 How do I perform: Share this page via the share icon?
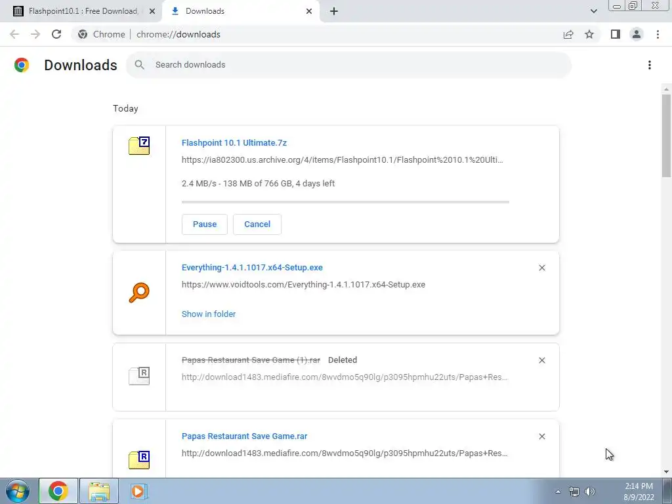pos(568,34)
